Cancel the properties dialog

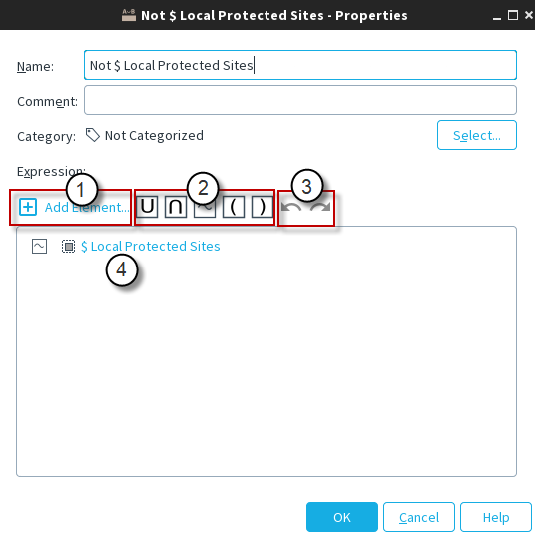click(419, 517)
